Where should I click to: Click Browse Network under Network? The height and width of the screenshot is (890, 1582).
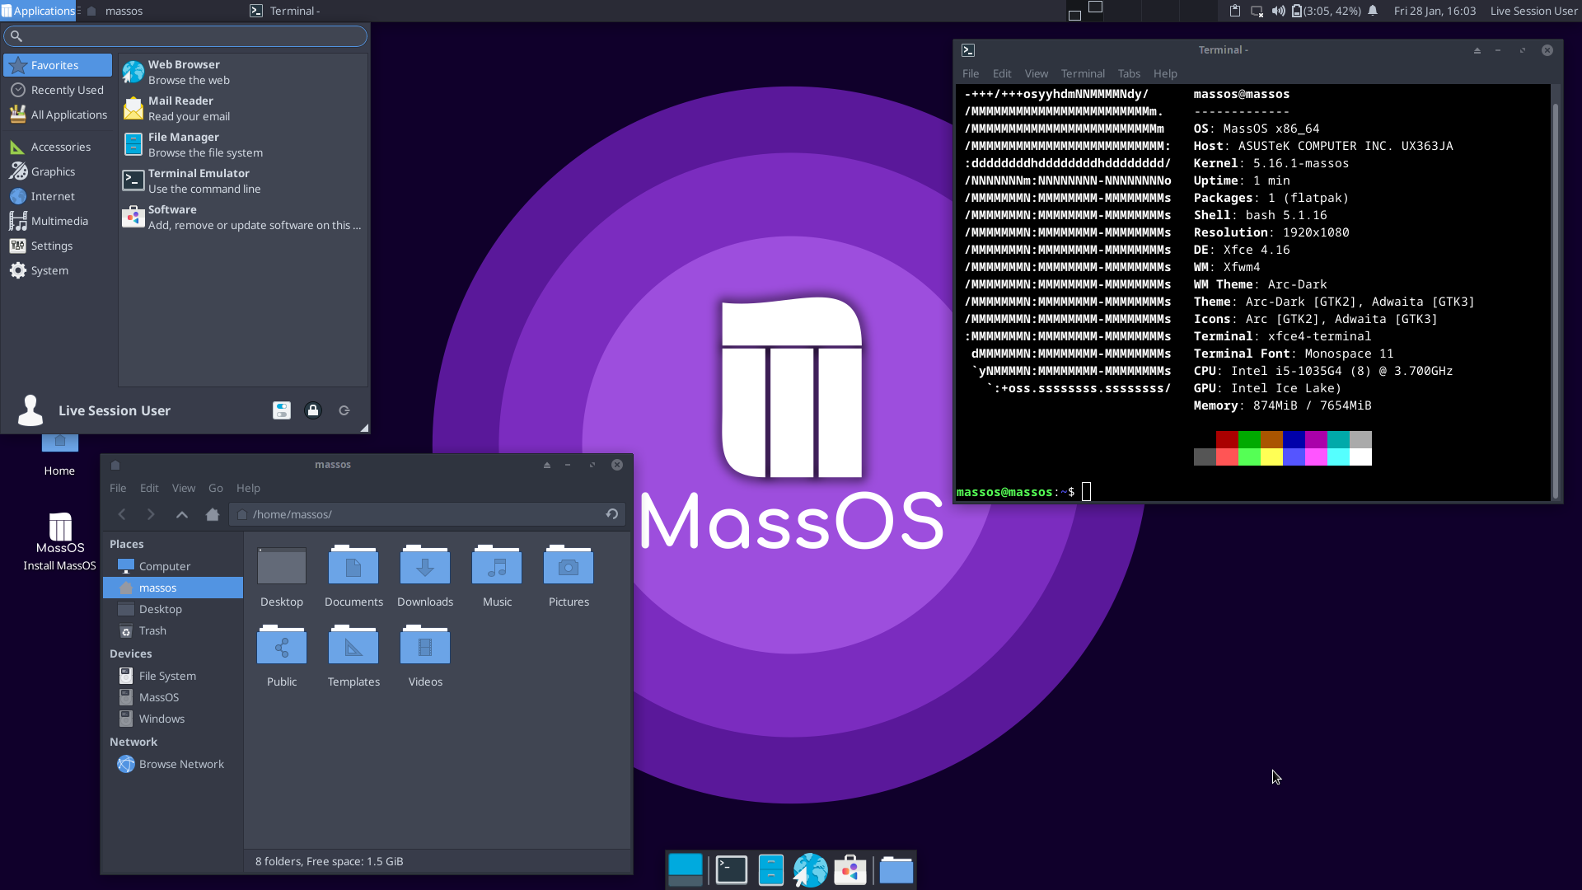(180, 764)
